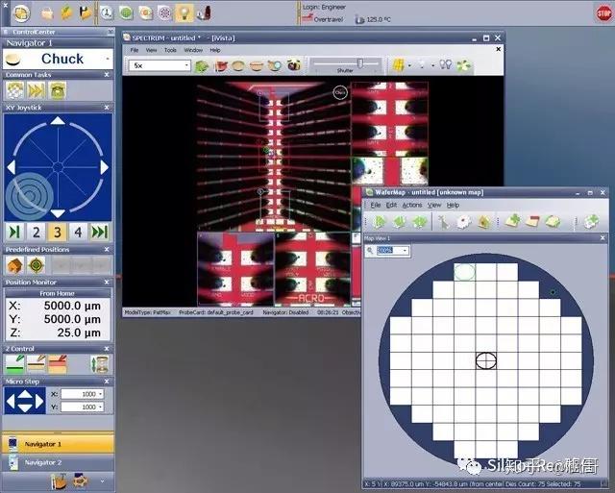Click the Micro Step left arrow
The image size is (615, 493).
coord(11,402)
